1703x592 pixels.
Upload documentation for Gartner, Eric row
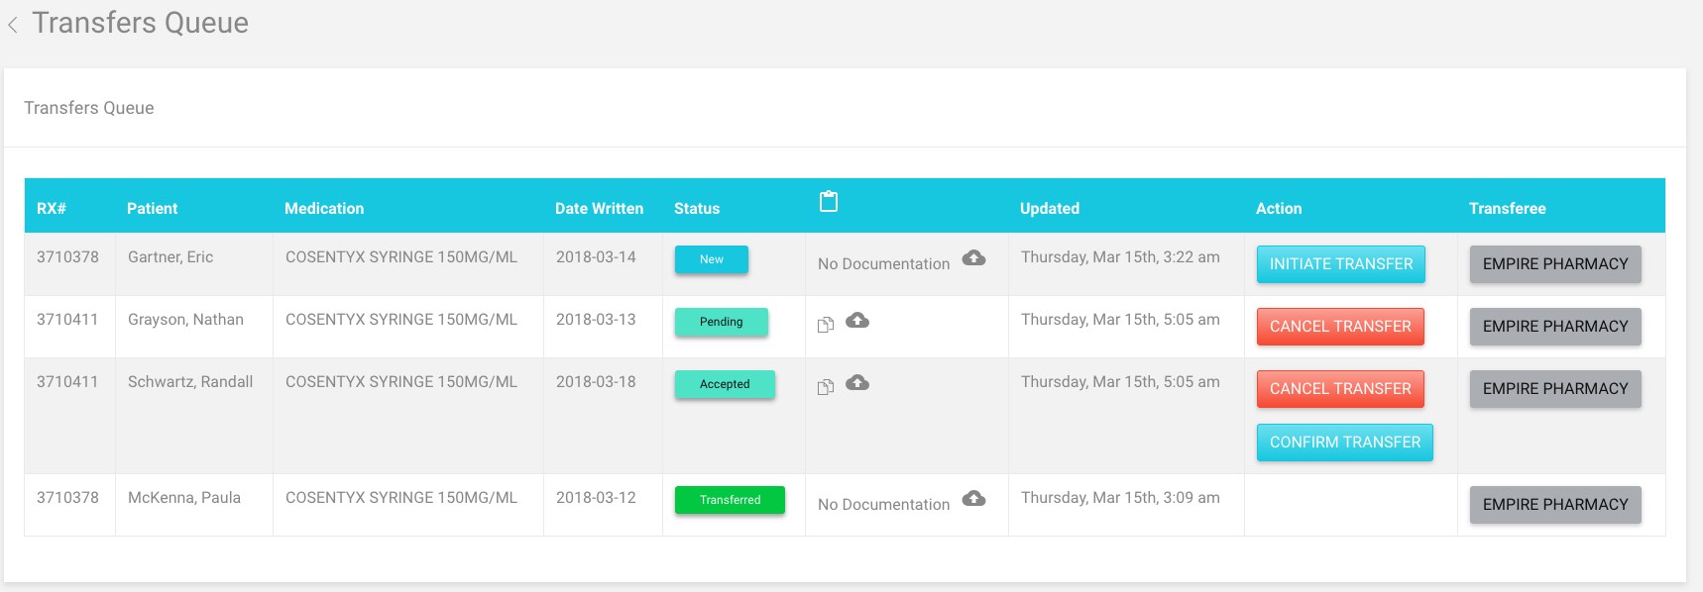click(x=974, y=258)
